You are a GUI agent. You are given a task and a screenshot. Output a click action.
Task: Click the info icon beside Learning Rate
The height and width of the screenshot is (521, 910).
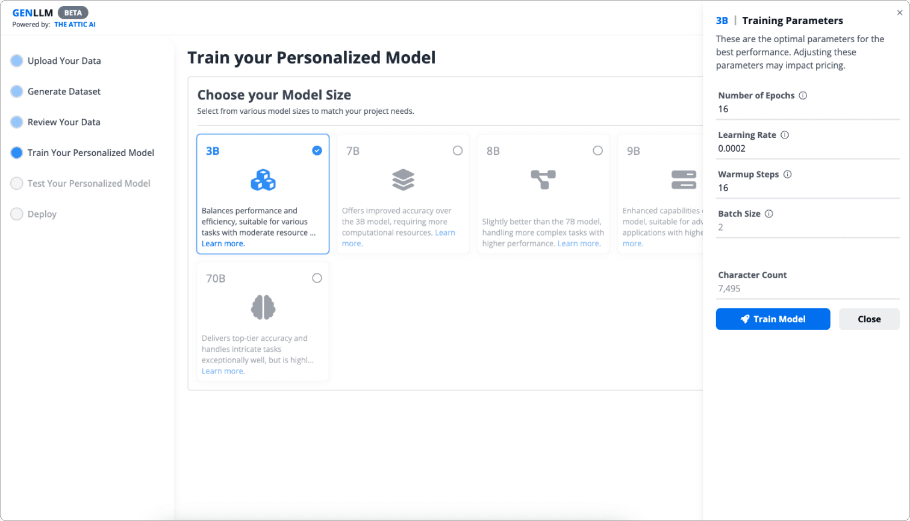pyautogui.click(x=785, y=135)
